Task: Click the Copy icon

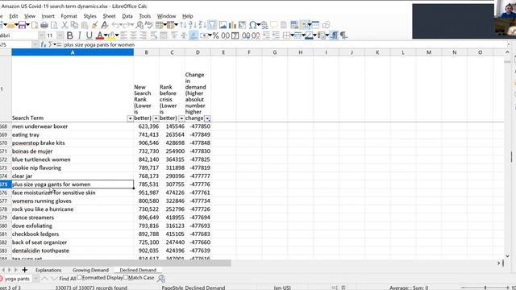Action: [x=74, y=25]
